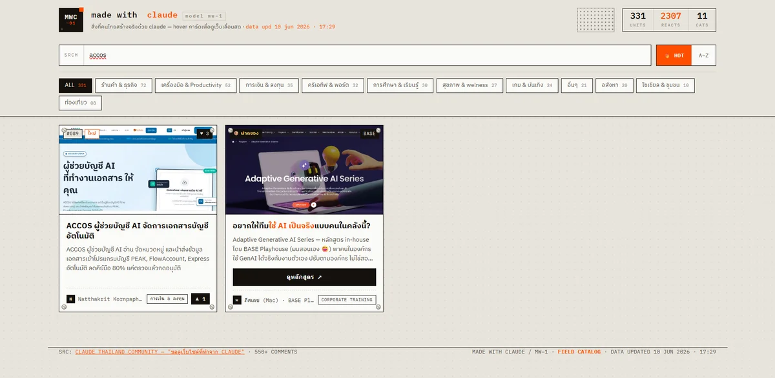Viewport: 775px width, 378px height.
Task: Click the 2307 REACTS counter
Action: tap(670, 20)
